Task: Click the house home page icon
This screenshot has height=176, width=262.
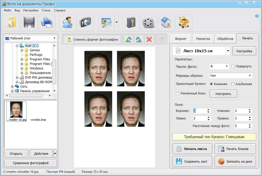Action: pos(166,22)
